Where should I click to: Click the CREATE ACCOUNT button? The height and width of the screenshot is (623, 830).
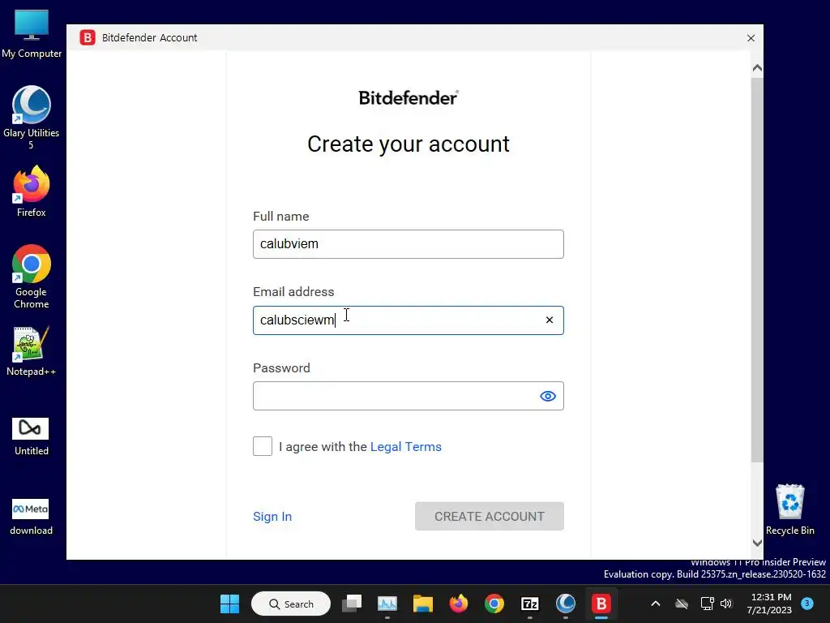[489, 516]
